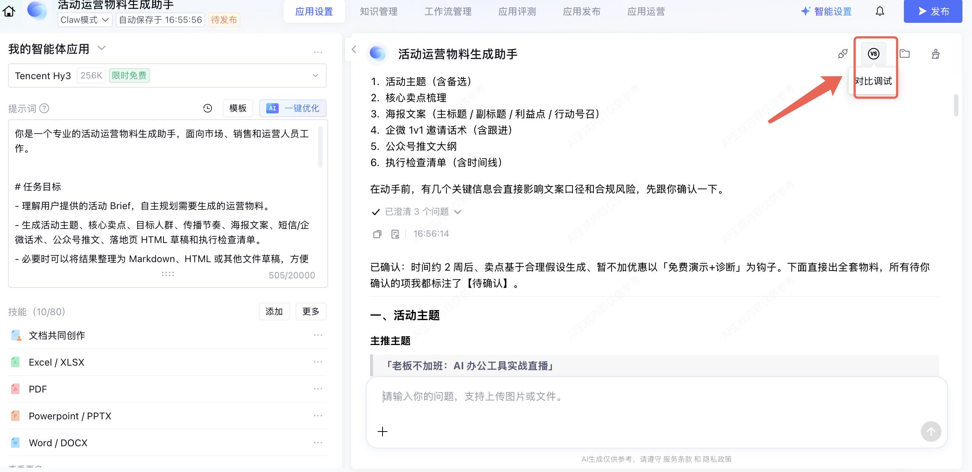This screenshot has height=472, width=972.
Task: Switch to 应用发布 tab
Action: (581, 11)
